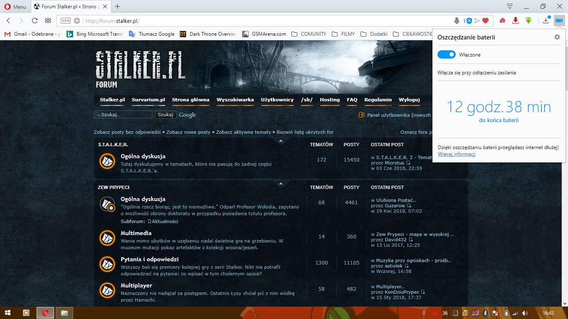The height and width of the screenshot is (319, 568).
Task: Click the Multiplayer forum status icon
Action: (x=107, y=290)
